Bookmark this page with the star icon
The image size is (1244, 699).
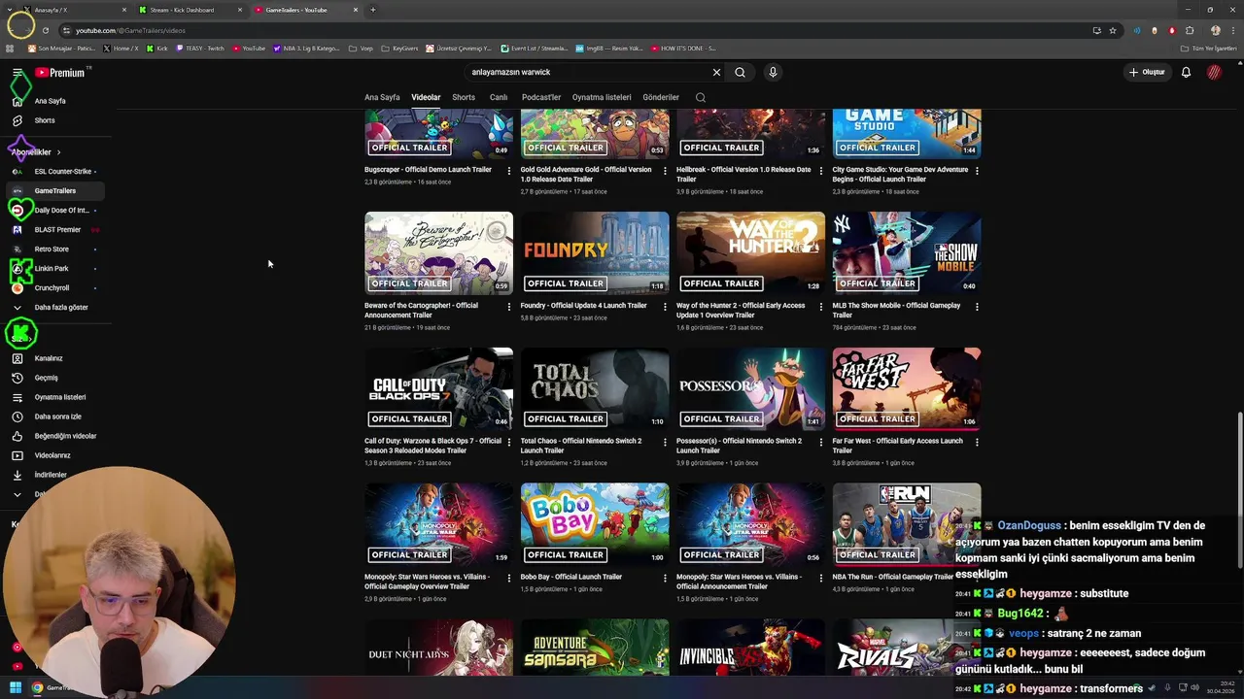coord(1113,30)
